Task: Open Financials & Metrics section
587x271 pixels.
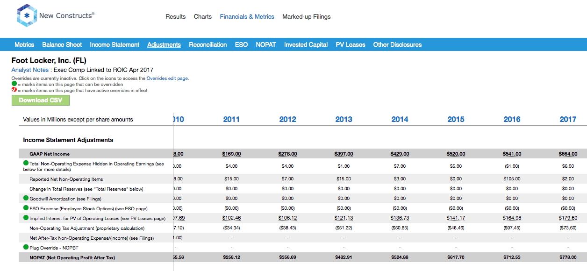Action: point(247,17)
